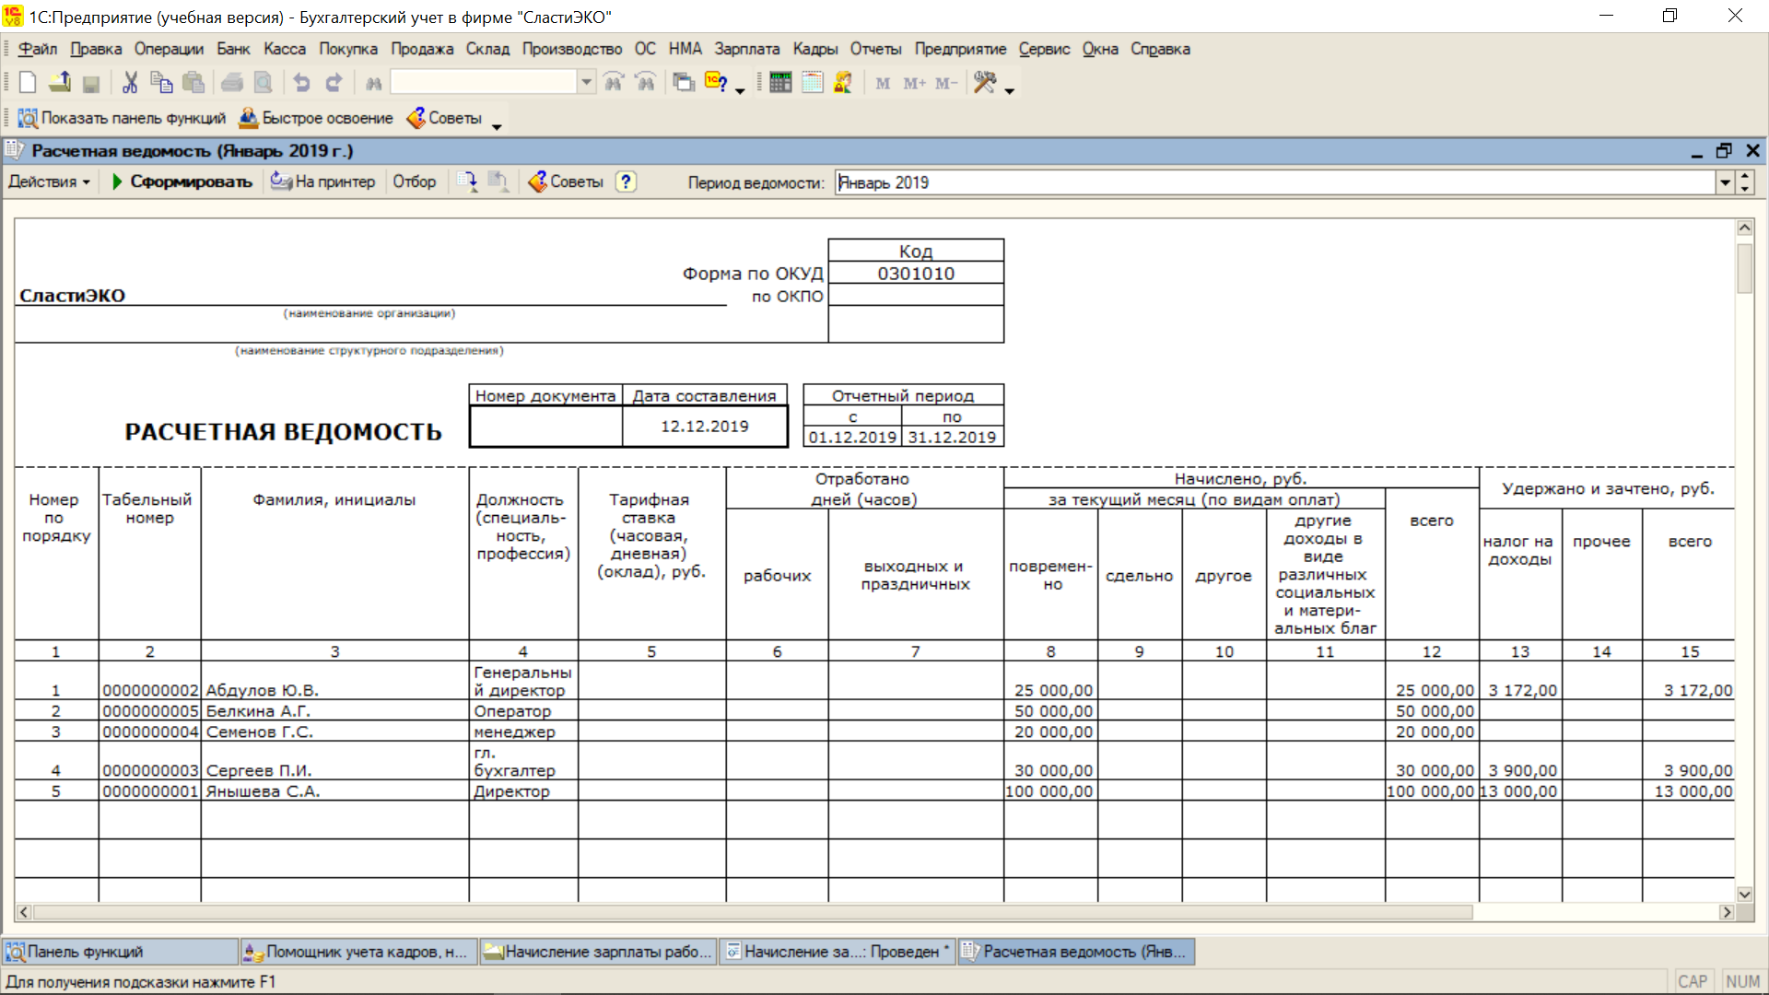Expand the Действия dropdown menu
Viewport: 1769px width, 995px height.
(x=50, y=181)
